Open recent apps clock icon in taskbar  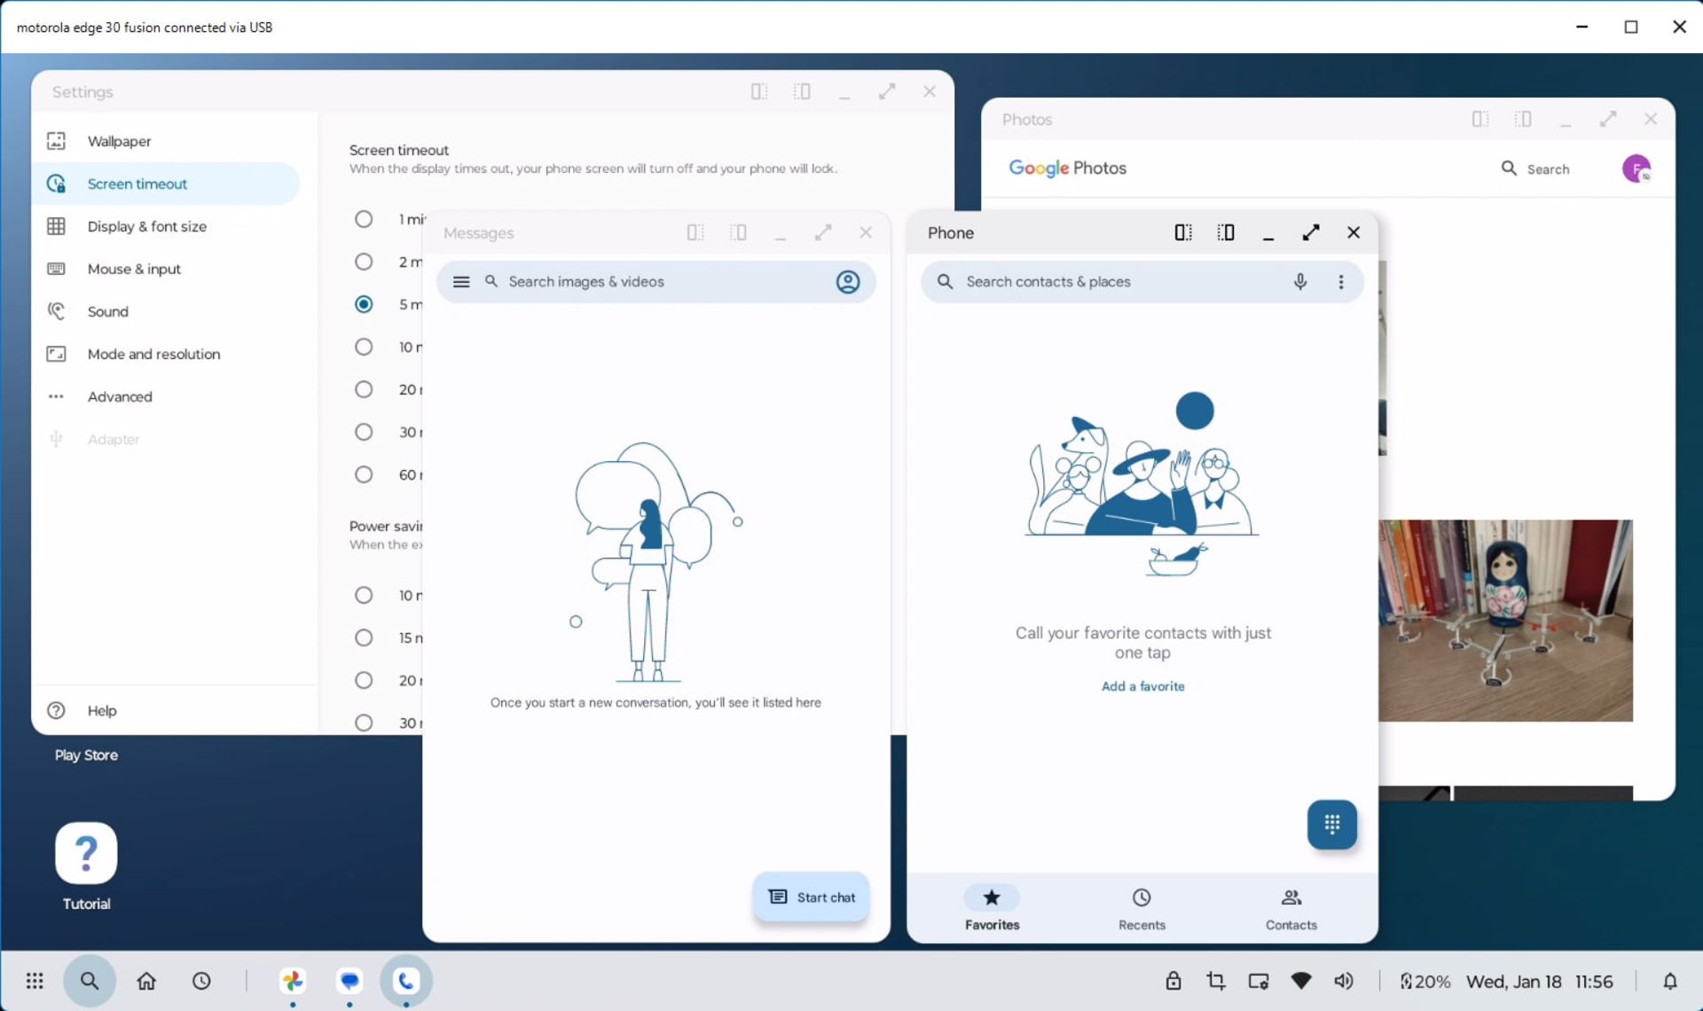pos(201,981)
